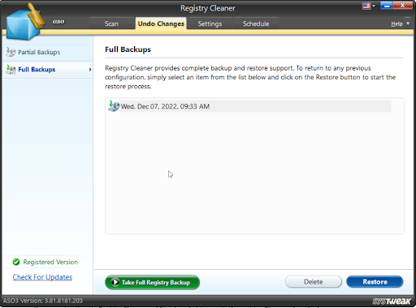This screenshot has height=308, width=416.
Task: Click the Restore button
Action: 375,282
